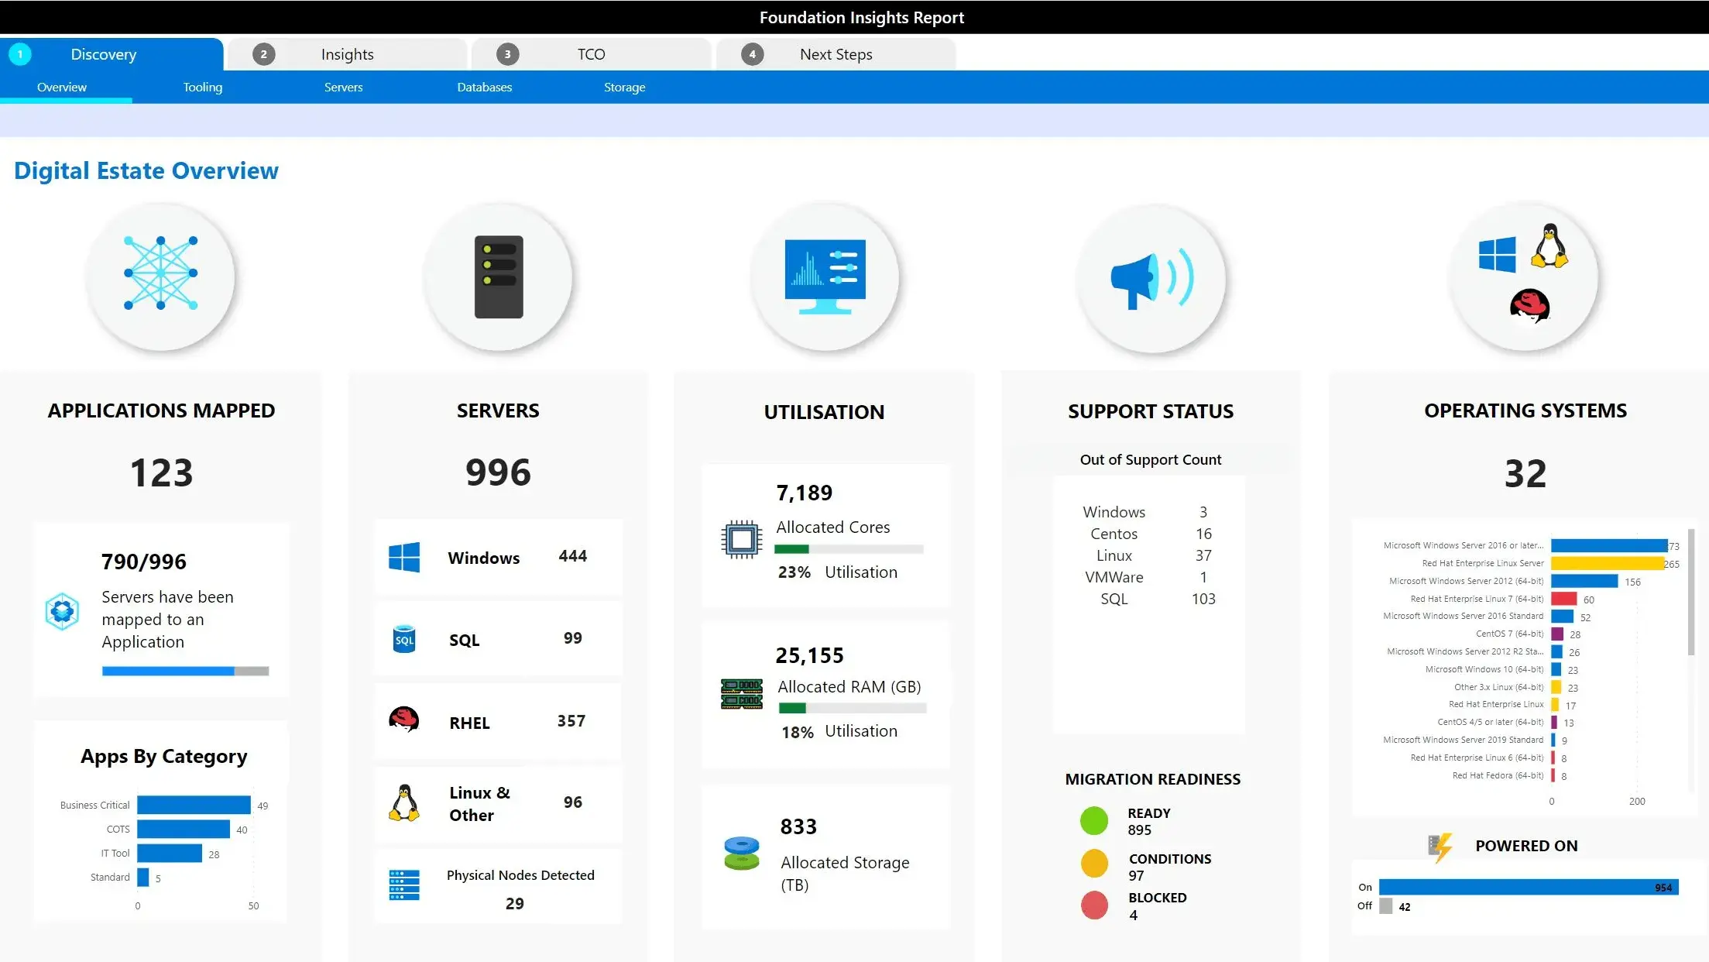Click the Linux & Other count 96
Viewport: 1709px width, 962px height.
[x=573, y=802]
